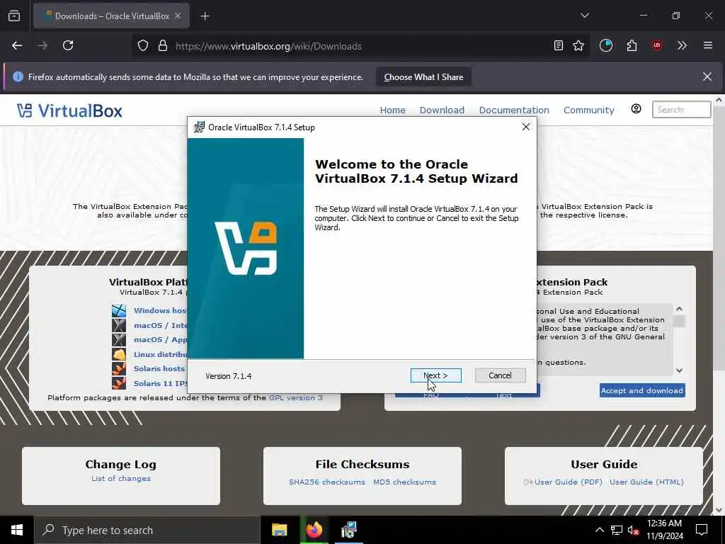Expand the list all tabs dropdown
The width and height of the screenshot is (725, 544).
pyautogui.click(x=585, y=16)
